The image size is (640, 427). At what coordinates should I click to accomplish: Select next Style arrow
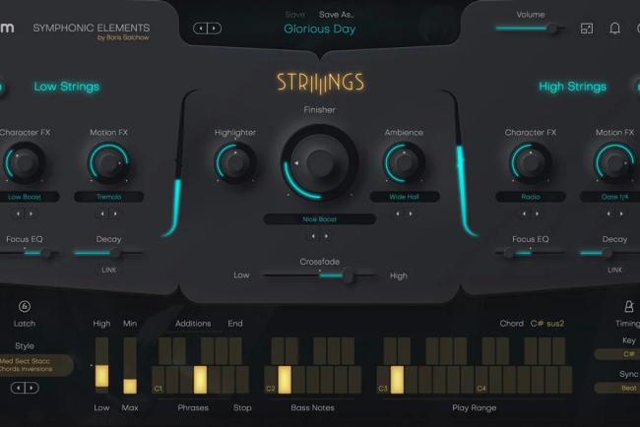coord(32,388)
